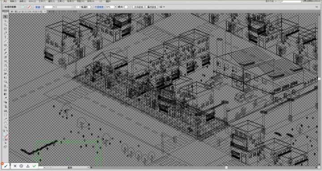Select the Ellipse shape tool
322x171 pixels.
(5, 45)
